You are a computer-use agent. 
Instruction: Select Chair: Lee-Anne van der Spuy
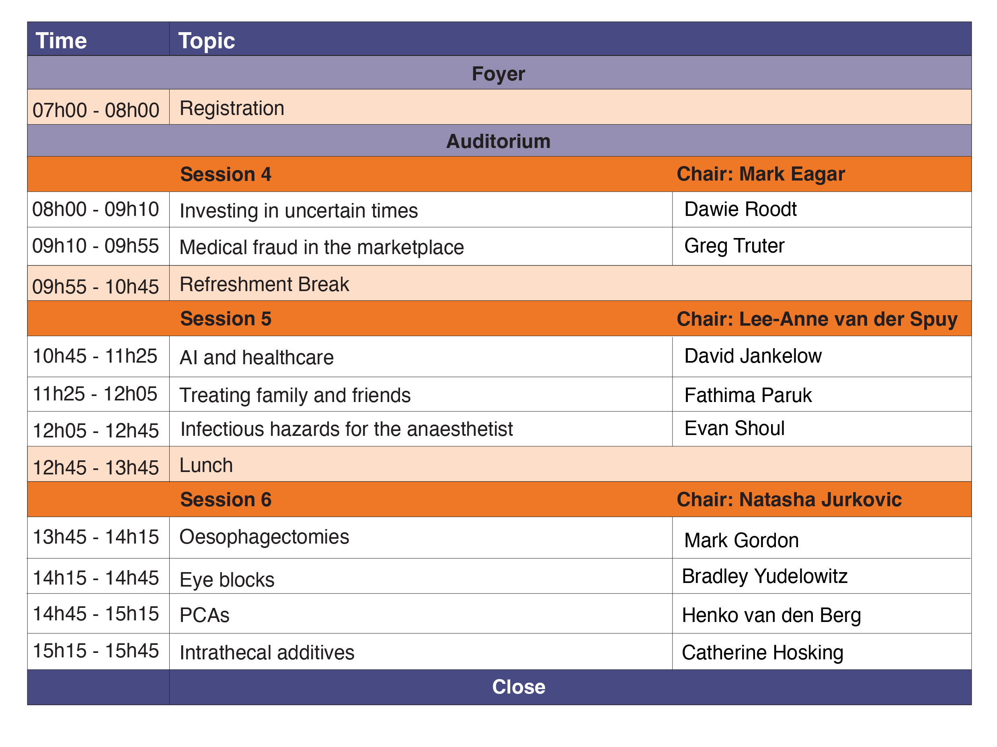(x=817, y=319)
